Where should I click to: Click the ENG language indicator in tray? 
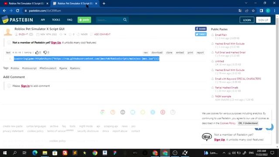pyautogui.click(x=251, y=153)
